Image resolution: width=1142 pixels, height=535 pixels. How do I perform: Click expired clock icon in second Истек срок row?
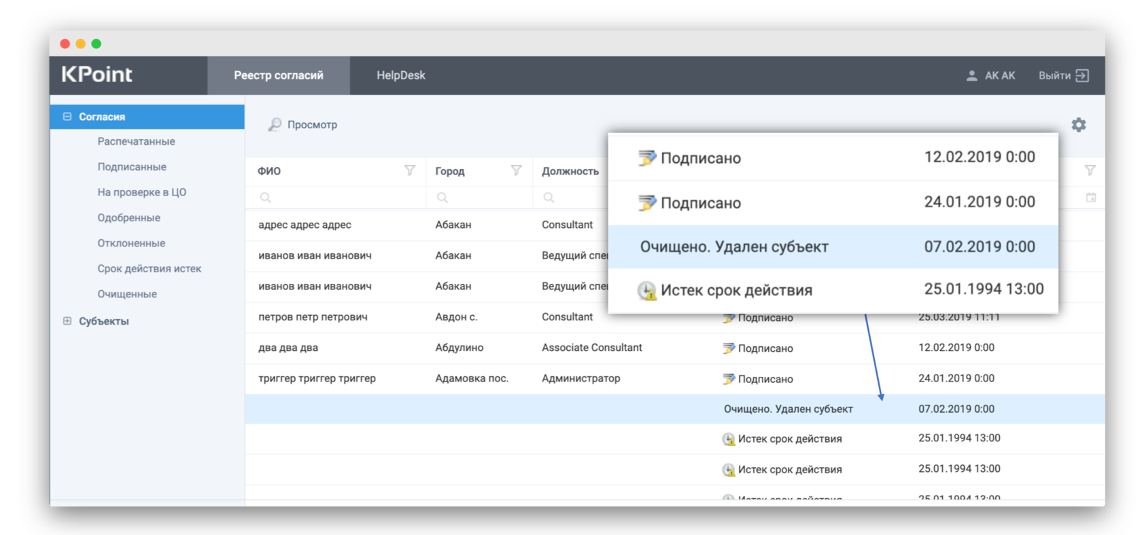click(729, 470)
